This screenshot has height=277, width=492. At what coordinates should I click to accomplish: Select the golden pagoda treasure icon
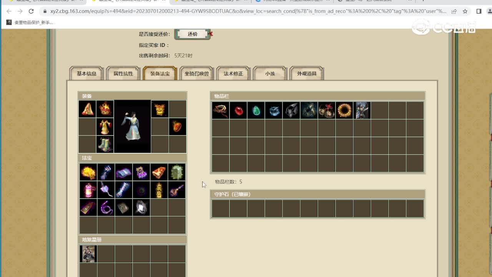(159, 190)
